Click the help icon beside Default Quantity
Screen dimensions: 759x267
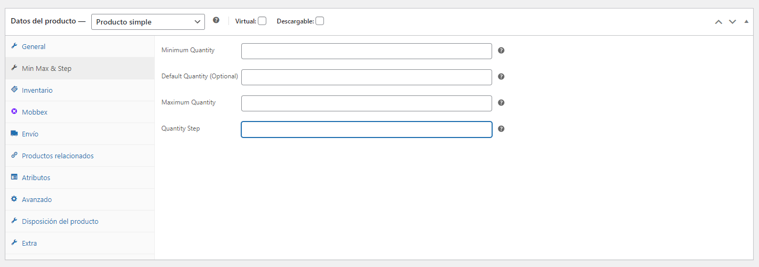coord(501,77)
